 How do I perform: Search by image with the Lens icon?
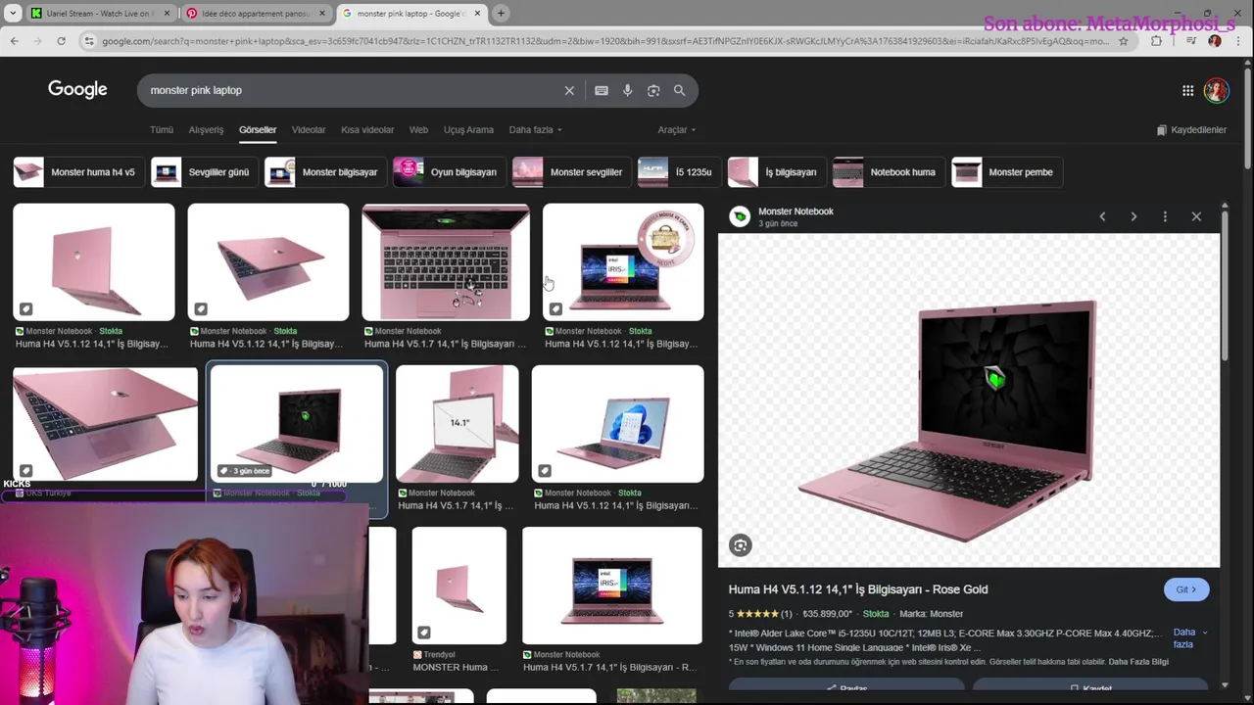pos(653,90)
